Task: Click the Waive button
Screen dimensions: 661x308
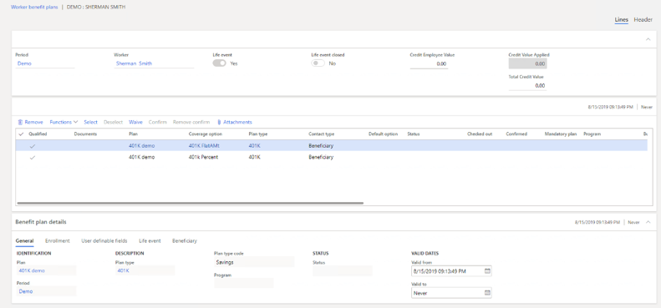Action: pos(135,122)
